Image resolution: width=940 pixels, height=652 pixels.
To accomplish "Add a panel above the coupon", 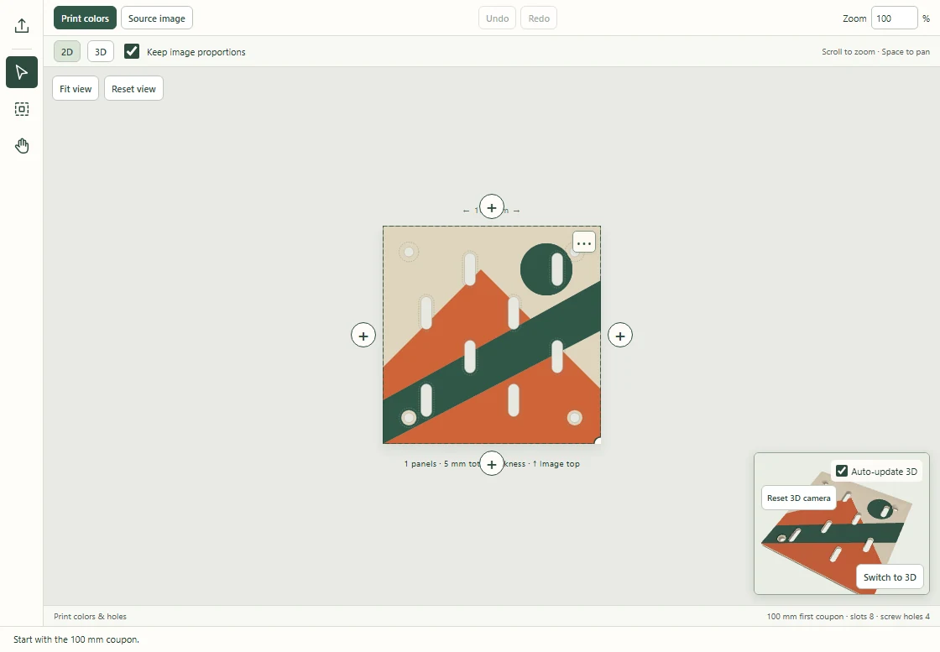I will pos(492,206).
